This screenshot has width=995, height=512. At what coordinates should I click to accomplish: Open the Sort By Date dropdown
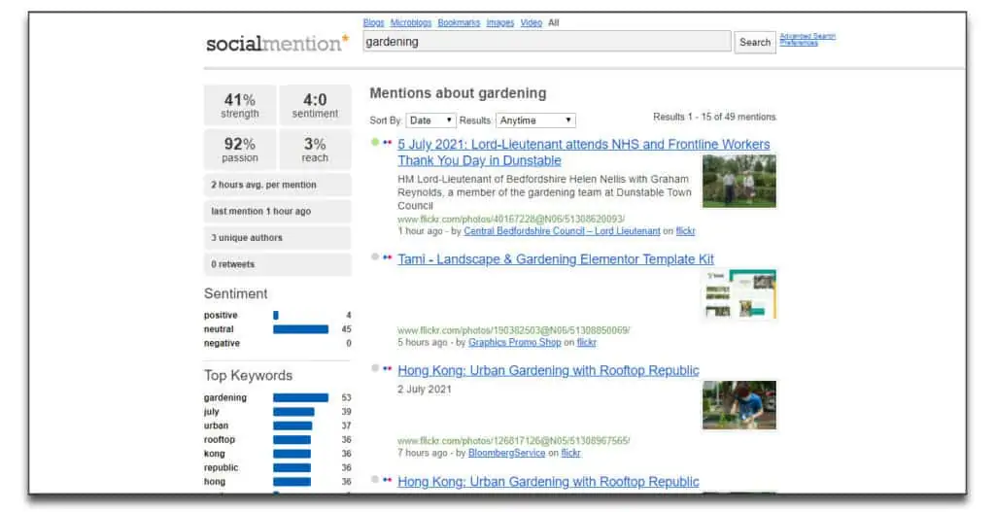click(x=430, y=119)
